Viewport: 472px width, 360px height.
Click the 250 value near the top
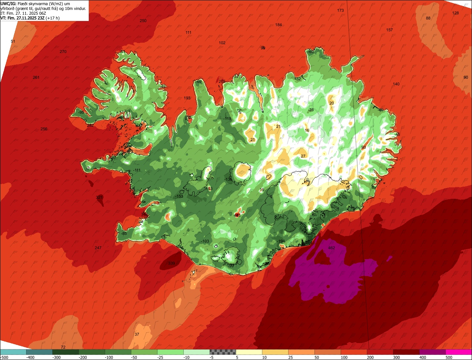[x=143, y=21]
